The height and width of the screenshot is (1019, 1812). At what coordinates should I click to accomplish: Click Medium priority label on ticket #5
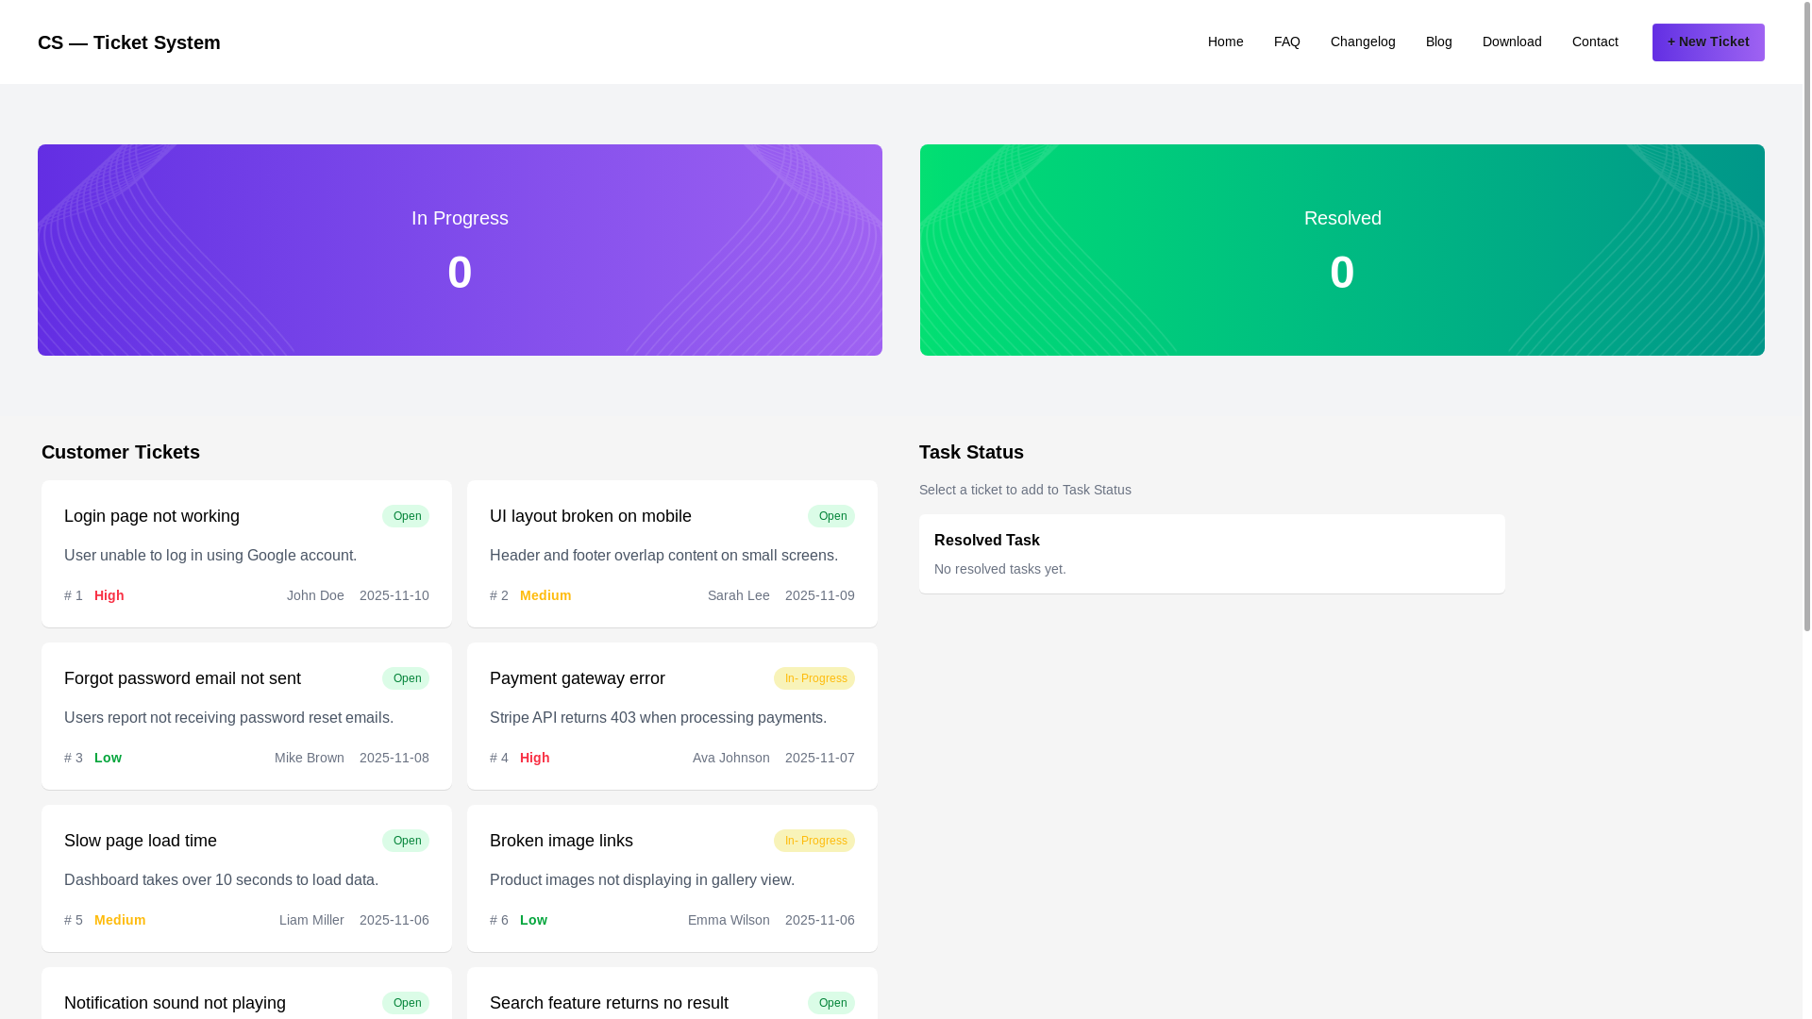coord(120,920)
